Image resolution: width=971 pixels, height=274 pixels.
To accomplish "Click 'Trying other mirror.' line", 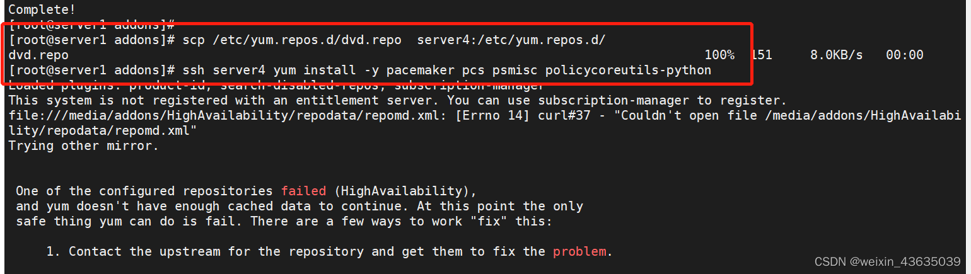I will tap(84, 146).
